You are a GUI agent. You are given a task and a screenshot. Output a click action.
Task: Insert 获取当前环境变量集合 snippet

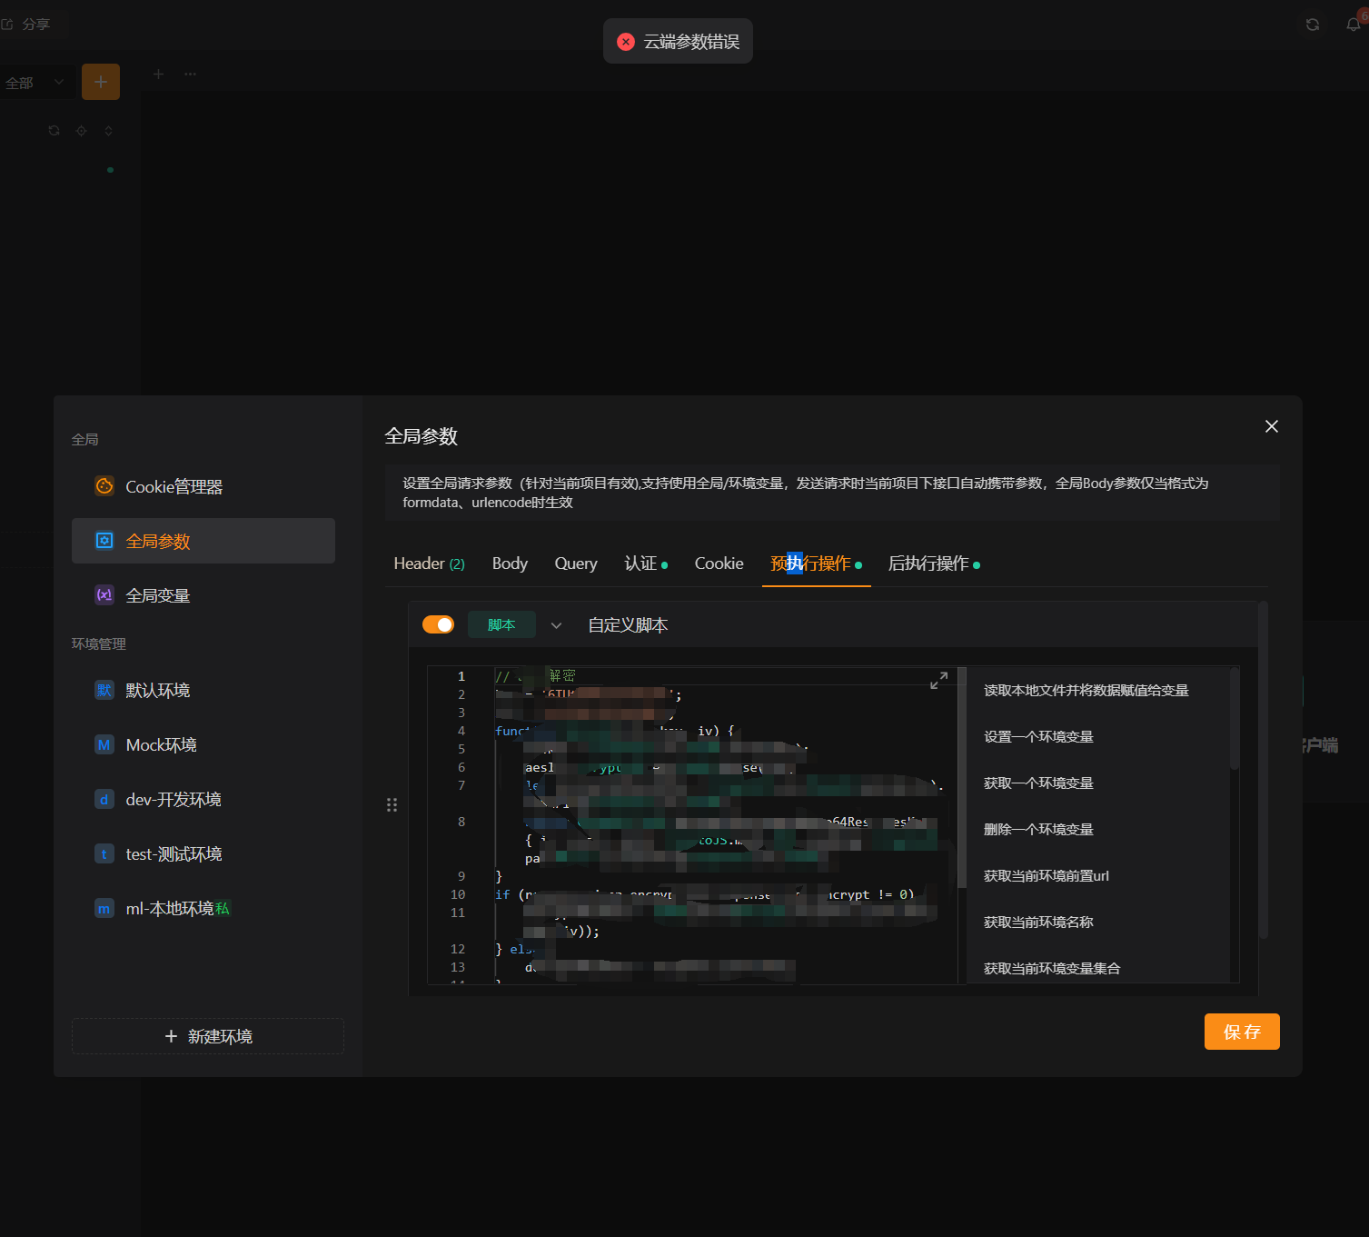tap(1052, 968)
